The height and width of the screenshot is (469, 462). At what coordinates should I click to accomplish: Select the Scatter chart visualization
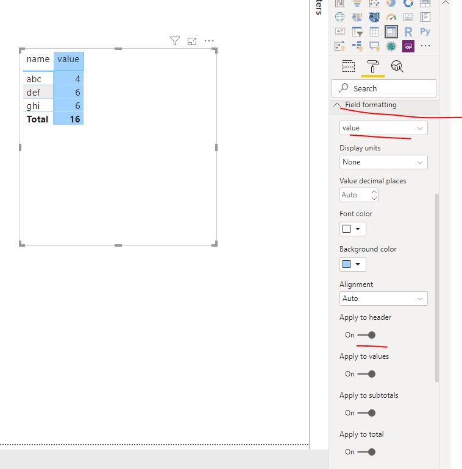click(x=374, y=3)
